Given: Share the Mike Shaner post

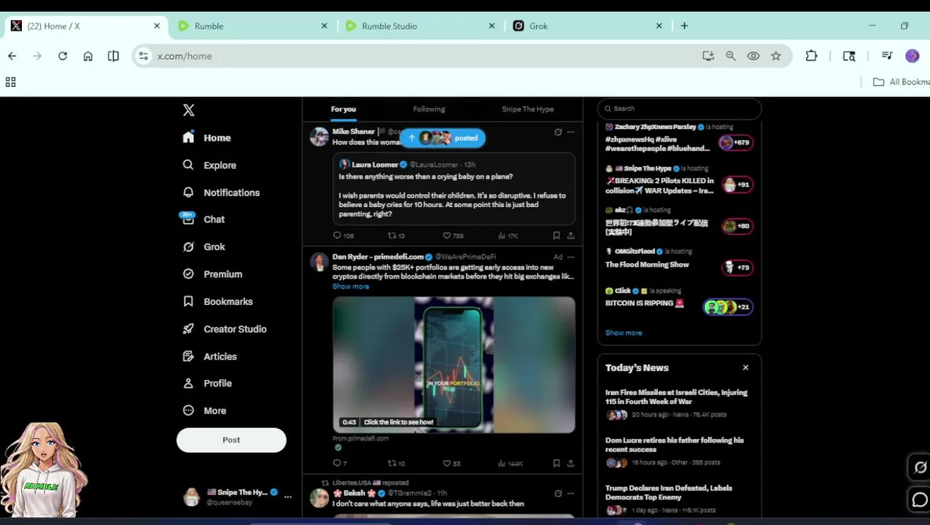Looking at the screenshot, I should tap(570, 236).
